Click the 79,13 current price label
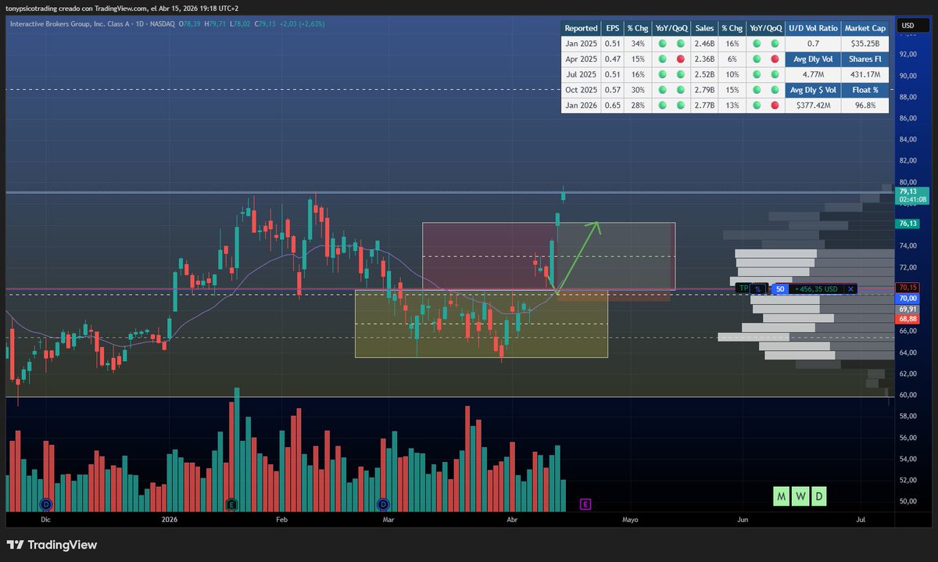This screenshot has width=938, height=562. (x=908, y=191)
